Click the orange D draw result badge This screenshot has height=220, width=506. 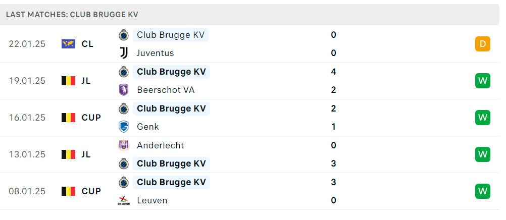(482, 44)
